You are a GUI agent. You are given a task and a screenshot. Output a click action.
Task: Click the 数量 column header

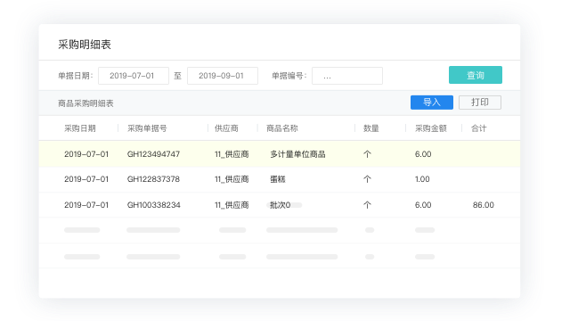tap(371, 128)
